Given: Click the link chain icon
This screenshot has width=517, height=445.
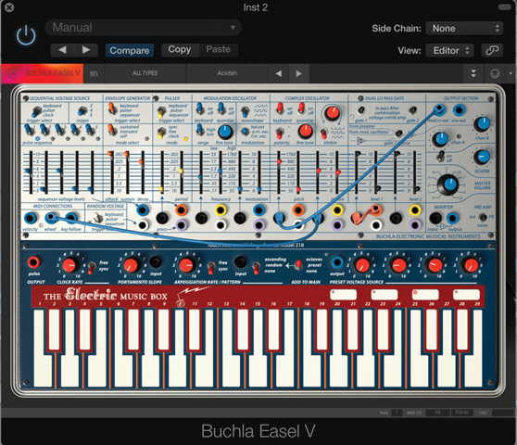Looking at the screenshot, I should (492, 50).
